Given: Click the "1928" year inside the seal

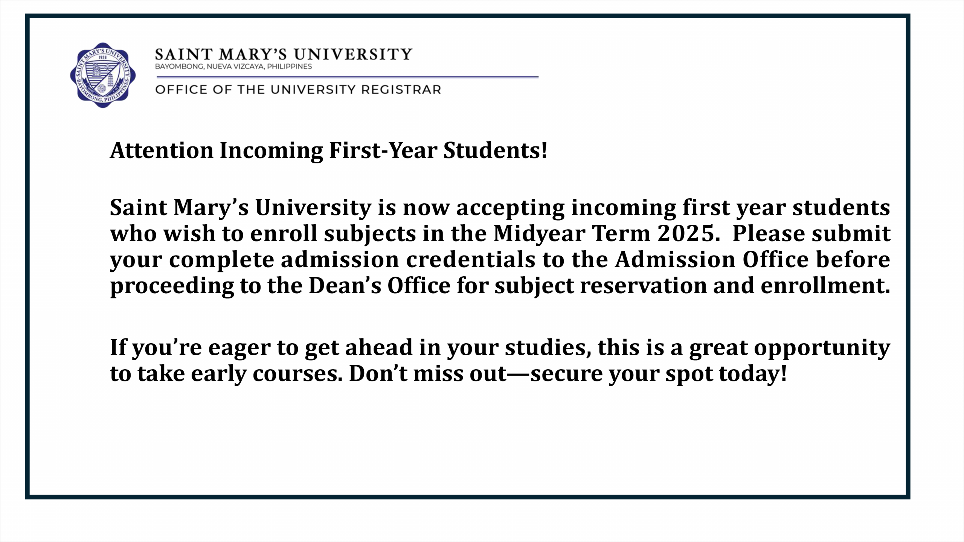Looking at the screenshot, I should point(102,58).
